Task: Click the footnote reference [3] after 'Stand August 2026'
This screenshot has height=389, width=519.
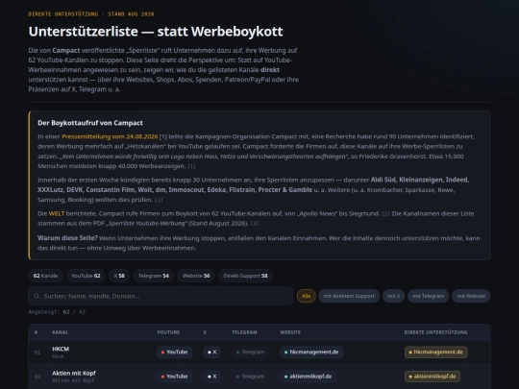Action: pos(254,224)
